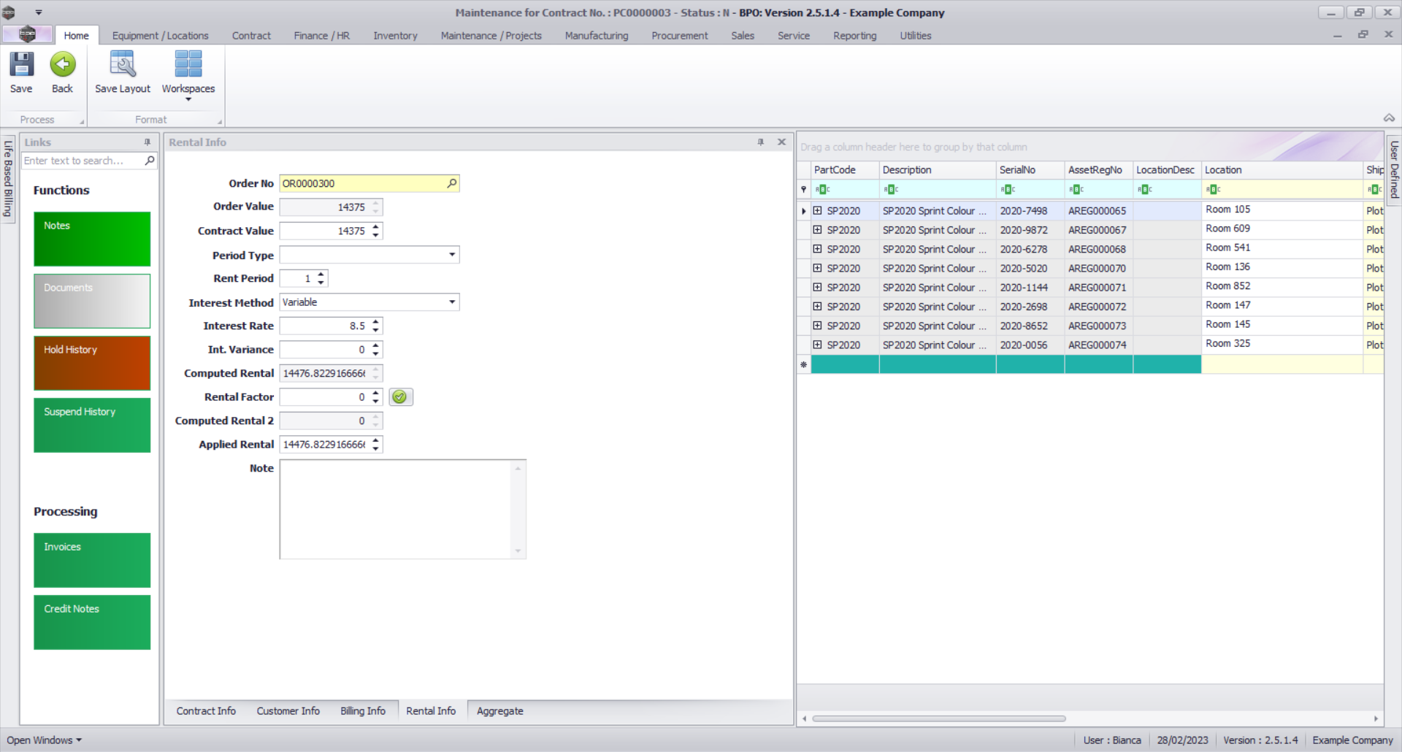Expand the row with serial 2020-7498

point(818,211)
